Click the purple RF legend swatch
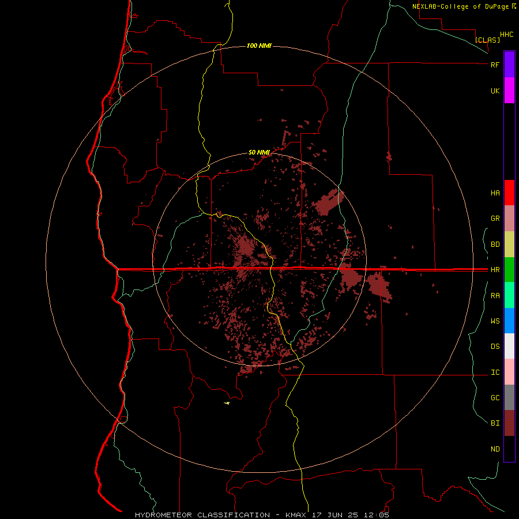 [x=509, y=64]
